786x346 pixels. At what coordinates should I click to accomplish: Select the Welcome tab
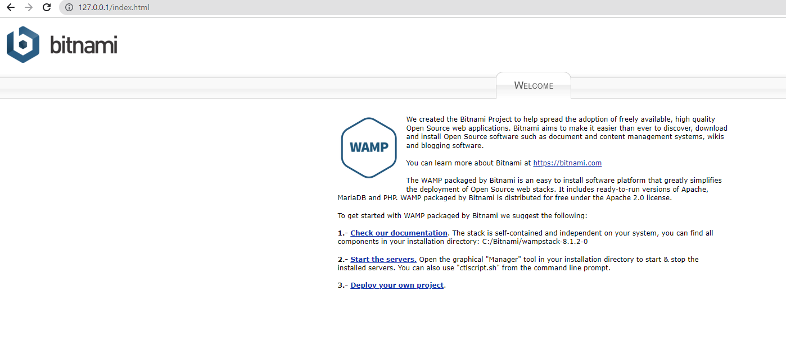tap(534, 85)
